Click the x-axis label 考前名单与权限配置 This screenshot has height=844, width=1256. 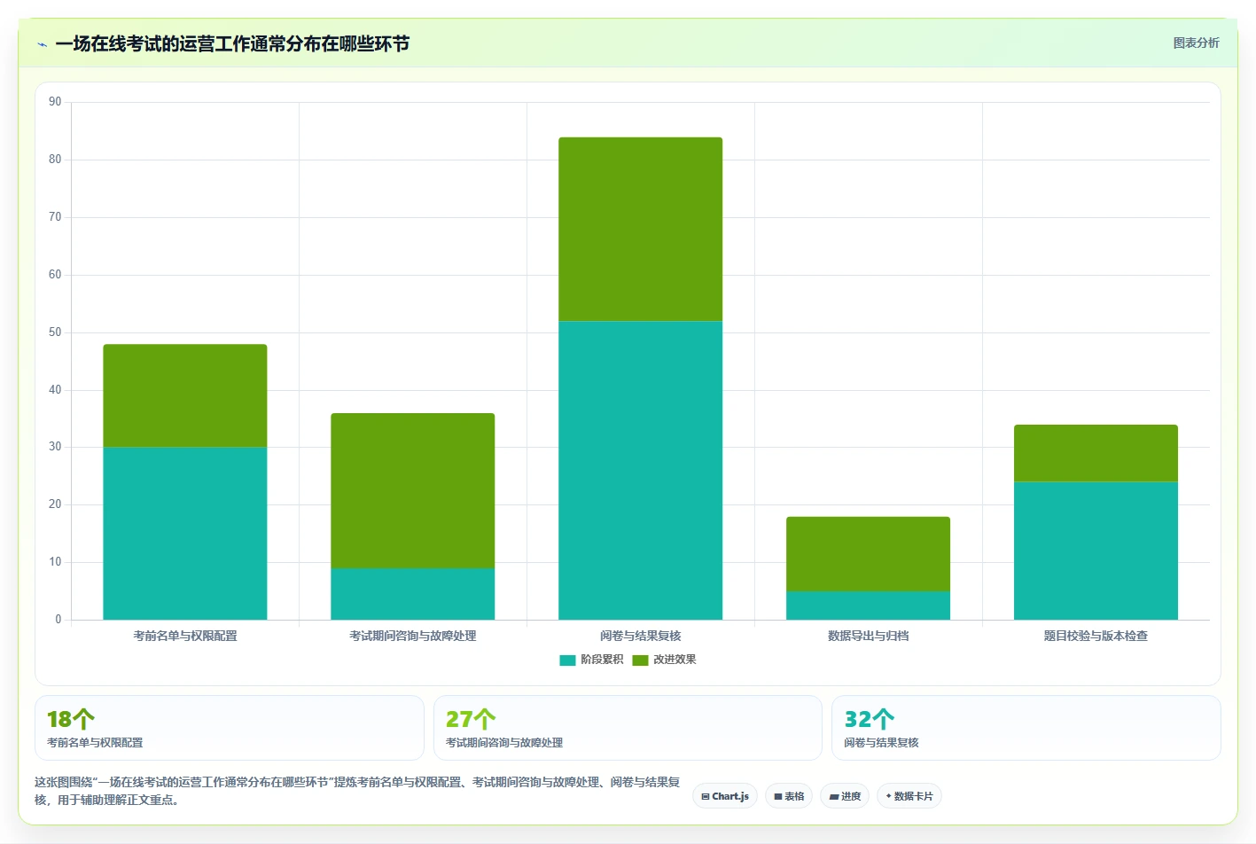point(185,636)
